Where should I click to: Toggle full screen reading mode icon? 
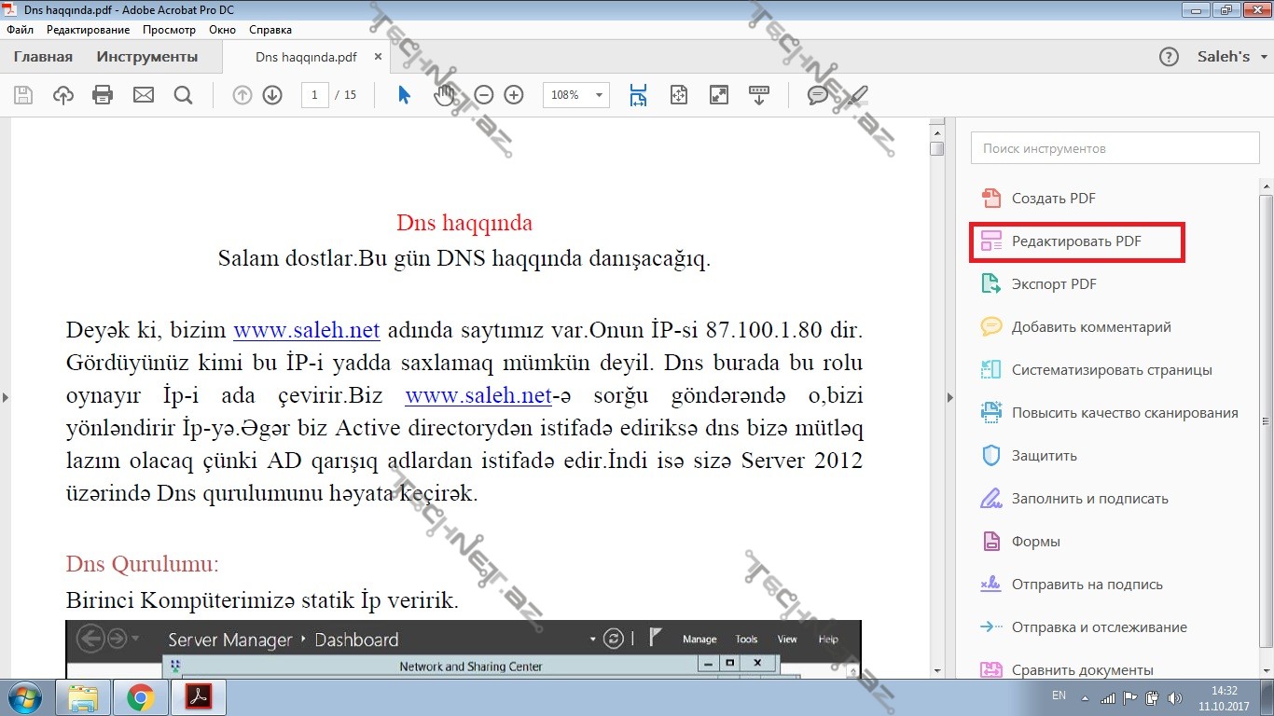point(718,95)
